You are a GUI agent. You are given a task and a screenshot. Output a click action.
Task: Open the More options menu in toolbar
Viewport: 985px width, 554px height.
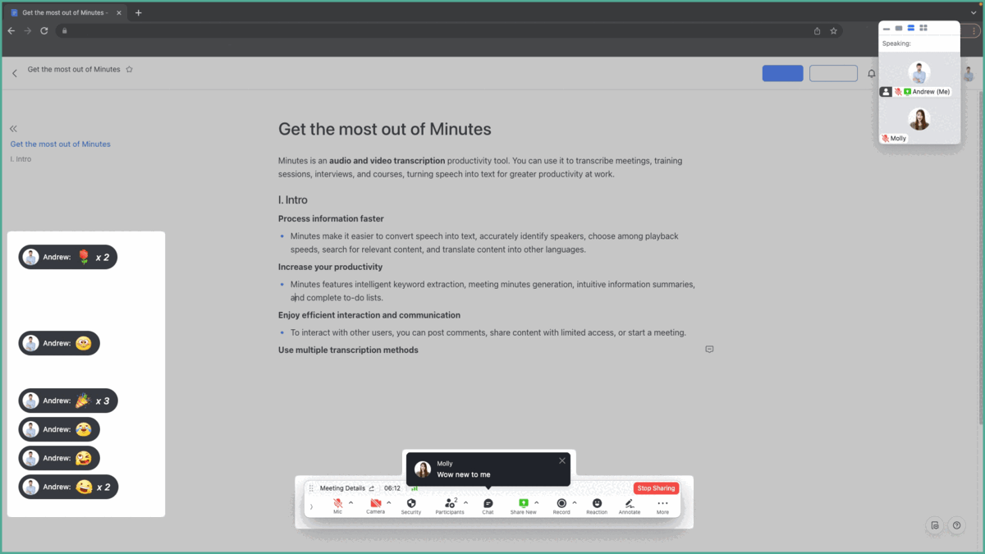click(662, 504)
